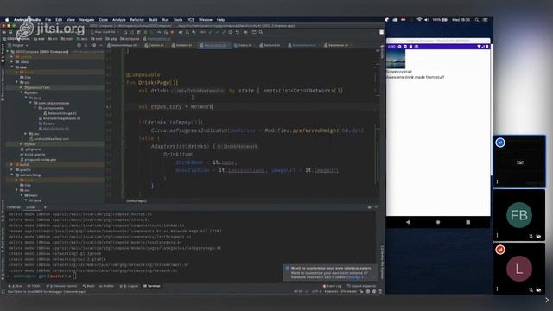The image size is (553, 311).
Task: Tap the emulator Recents square button
Action: (468, 222)
